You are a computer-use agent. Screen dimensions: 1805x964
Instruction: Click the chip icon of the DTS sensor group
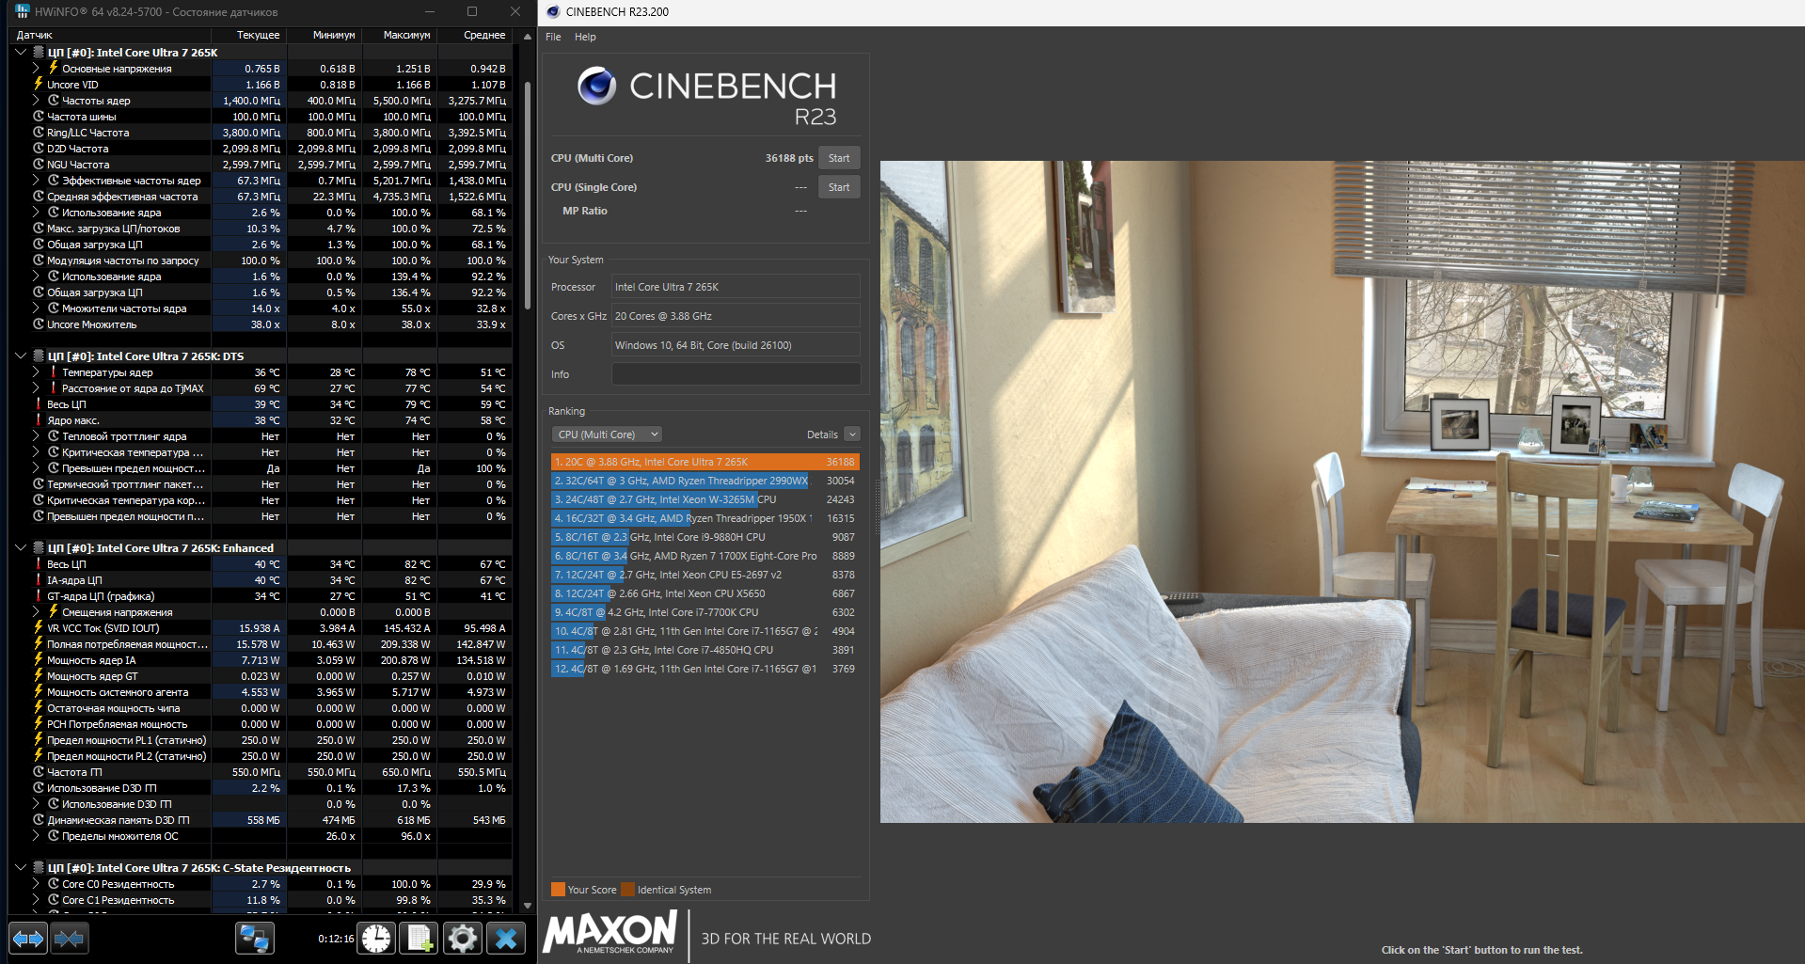[39, 356]
